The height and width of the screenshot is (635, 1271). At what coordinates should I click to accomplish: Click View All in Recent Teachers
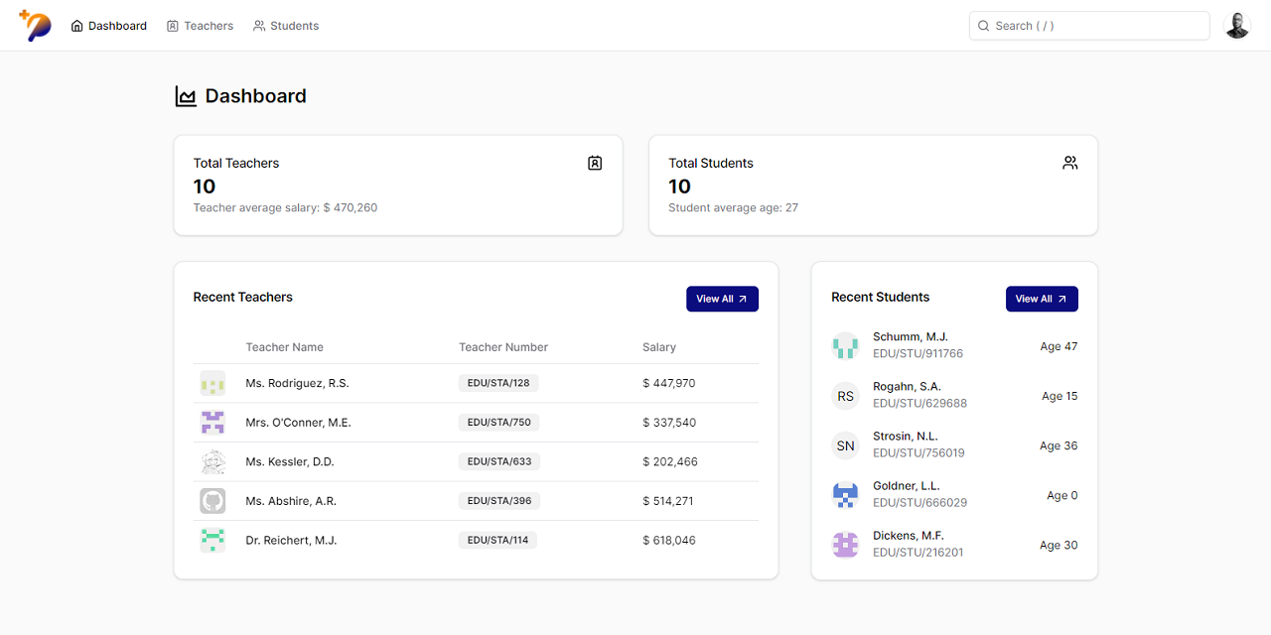722,299
